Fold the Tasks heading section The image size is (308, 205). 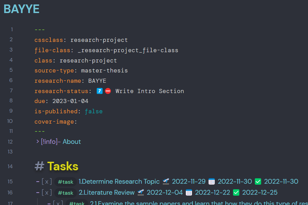(x=39, y=166)
